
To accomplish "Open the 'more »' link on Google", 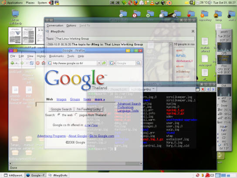I will click(x=100, y=99).
